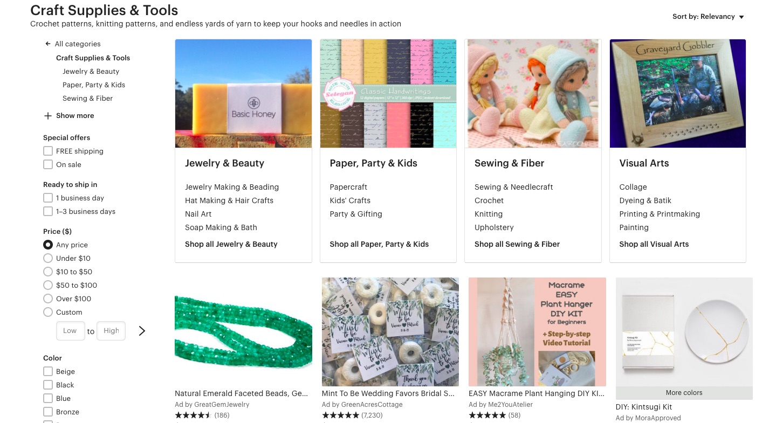This screenshot has width=776, height=423.
Task: Check the Blue color filter
Action: 48,398
